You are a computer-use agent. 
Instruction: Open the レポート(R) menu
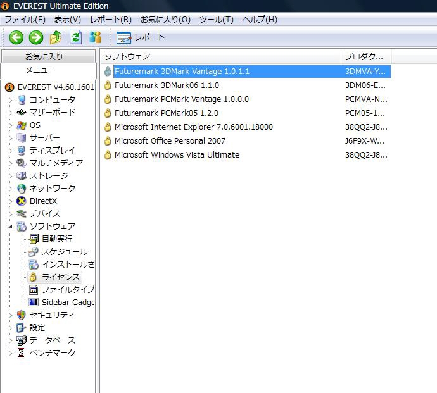click(111, 20)
